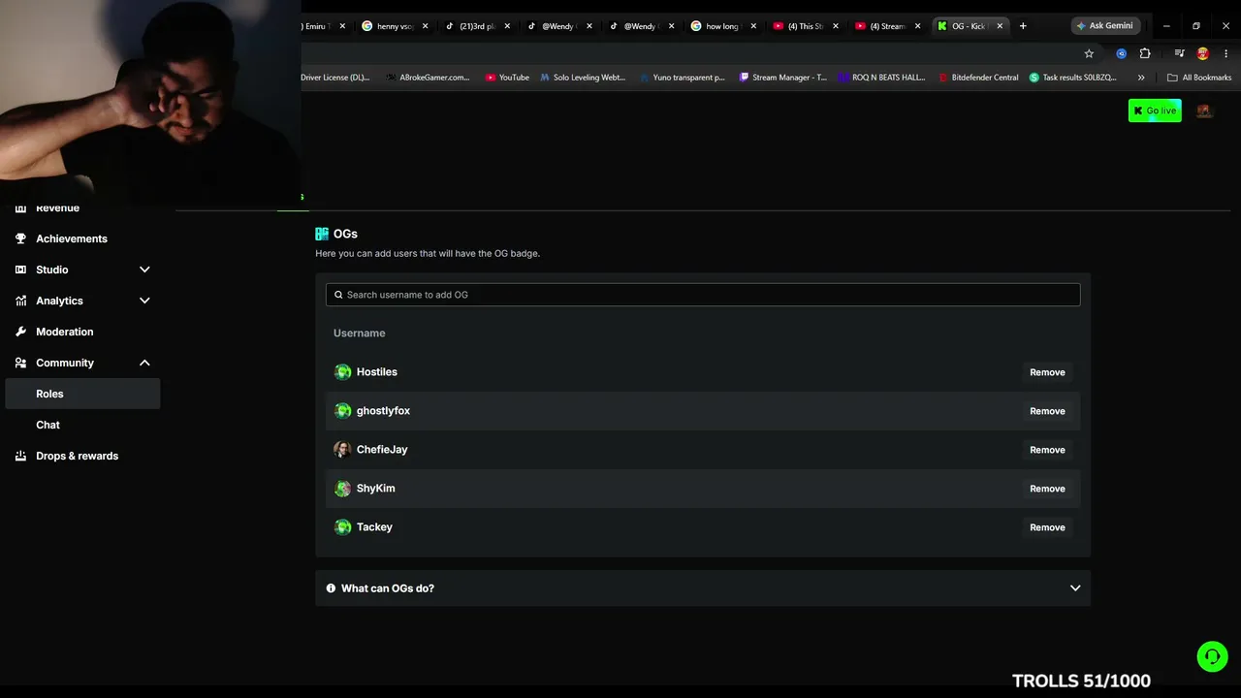Close the OG - Kick tab
The width and height of the screenshot is (1241, 698).
[x=1001, y=26]
